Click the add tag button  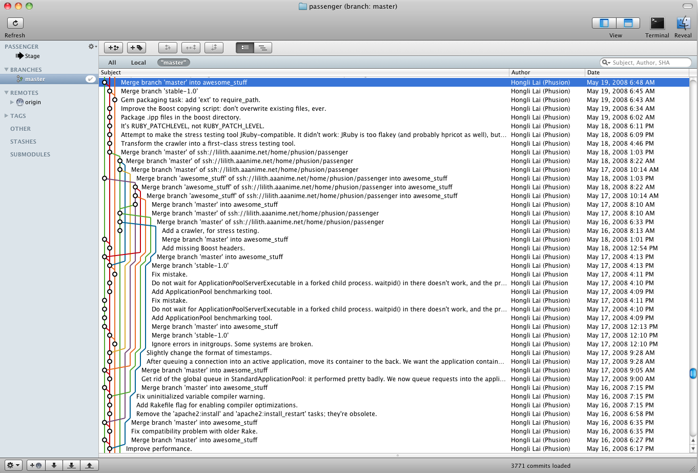(136, 48)
